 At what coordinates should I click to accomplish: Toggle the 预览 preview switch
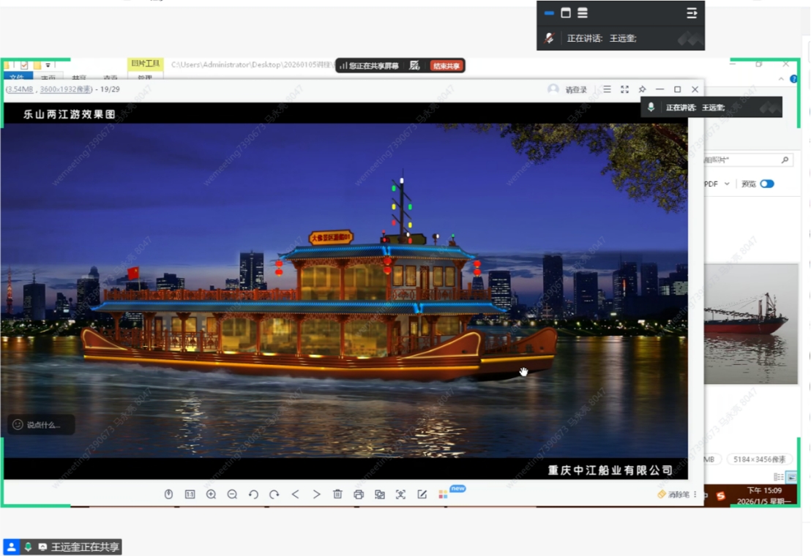point(766,184)
